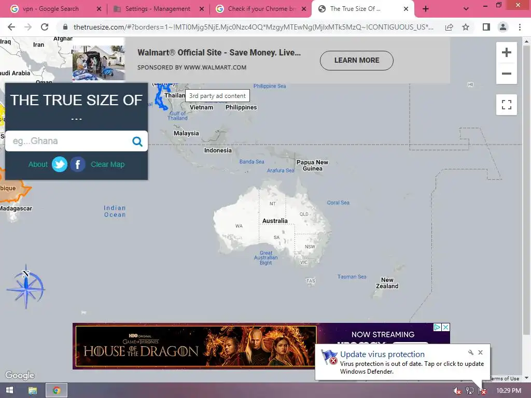Viewport: 531px width, 398px height.
Task: Click the taskbar clock showing 10:29 PM
Action: [509, 391]
